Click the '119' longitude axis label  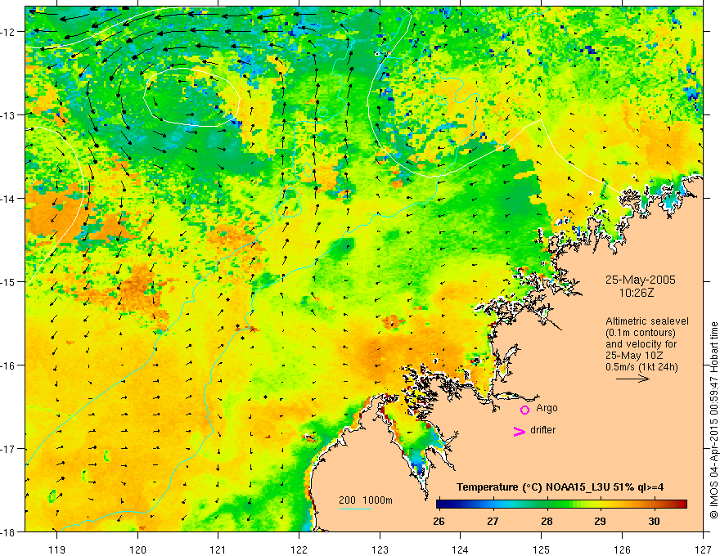[x=57, y=549]
